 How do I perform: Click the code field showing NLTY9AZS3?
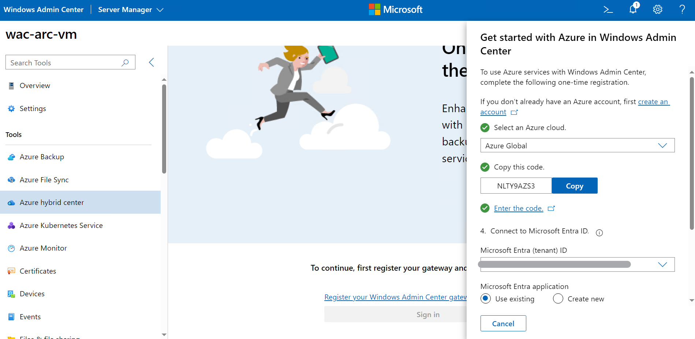click(516, 186)
